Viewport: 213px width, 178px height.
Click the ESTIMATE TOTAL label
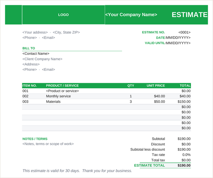149,166
